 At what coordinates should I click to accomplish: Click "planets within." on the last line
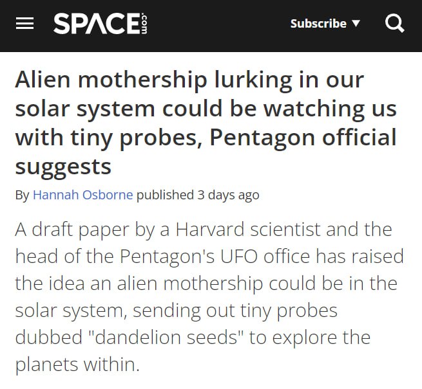(x=77, y=365)
